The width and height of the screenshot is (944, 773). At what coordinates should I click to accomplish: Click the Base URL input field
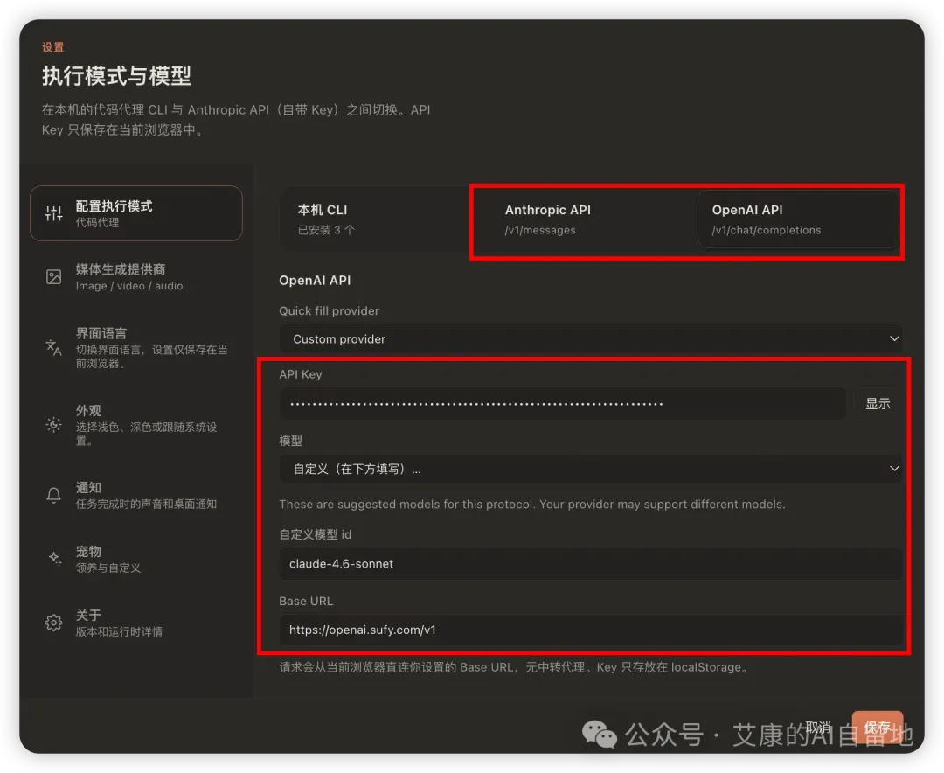[591, 630]
